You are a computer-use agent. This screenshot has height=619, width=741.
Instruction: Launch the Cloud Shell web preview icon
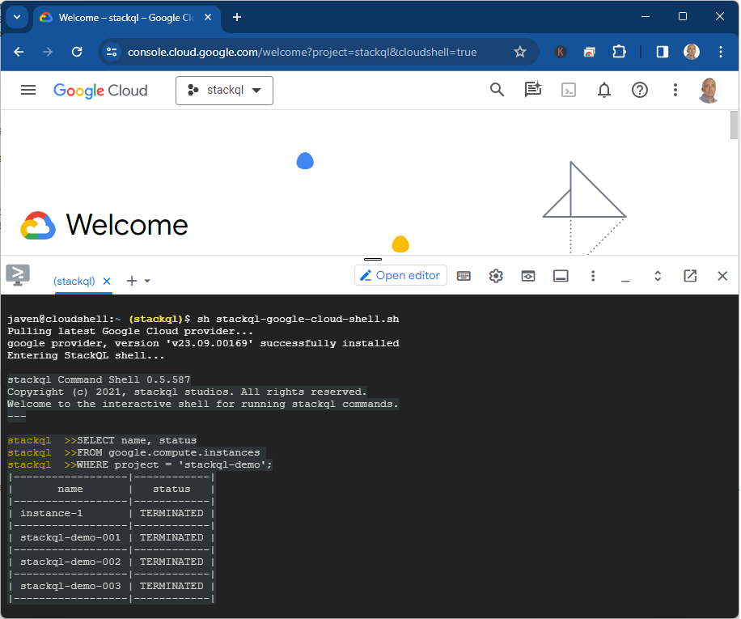tap(527, 276)
